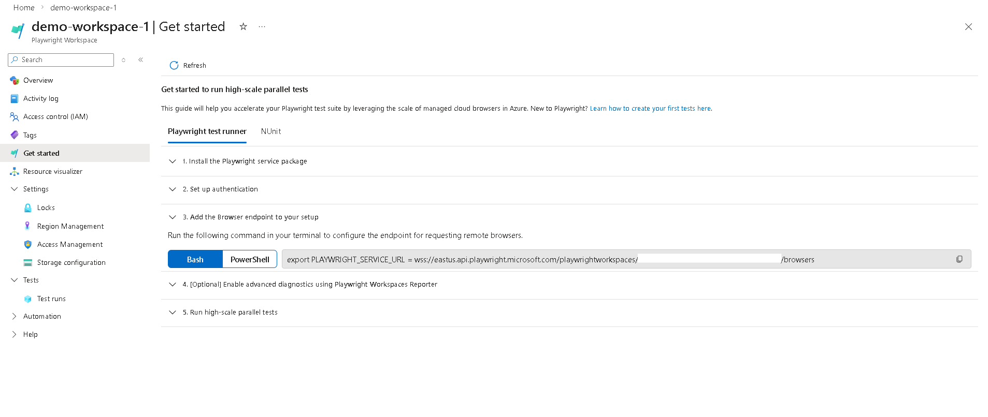The height and width of the screenshot is (417, 988).
Task: Collapse the sidebar with double chevron
Action: pos(140,59)
